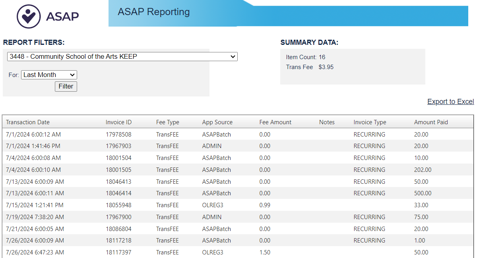Click the Filter button
This screenshot has height=258, width=477.
point(66,87)
